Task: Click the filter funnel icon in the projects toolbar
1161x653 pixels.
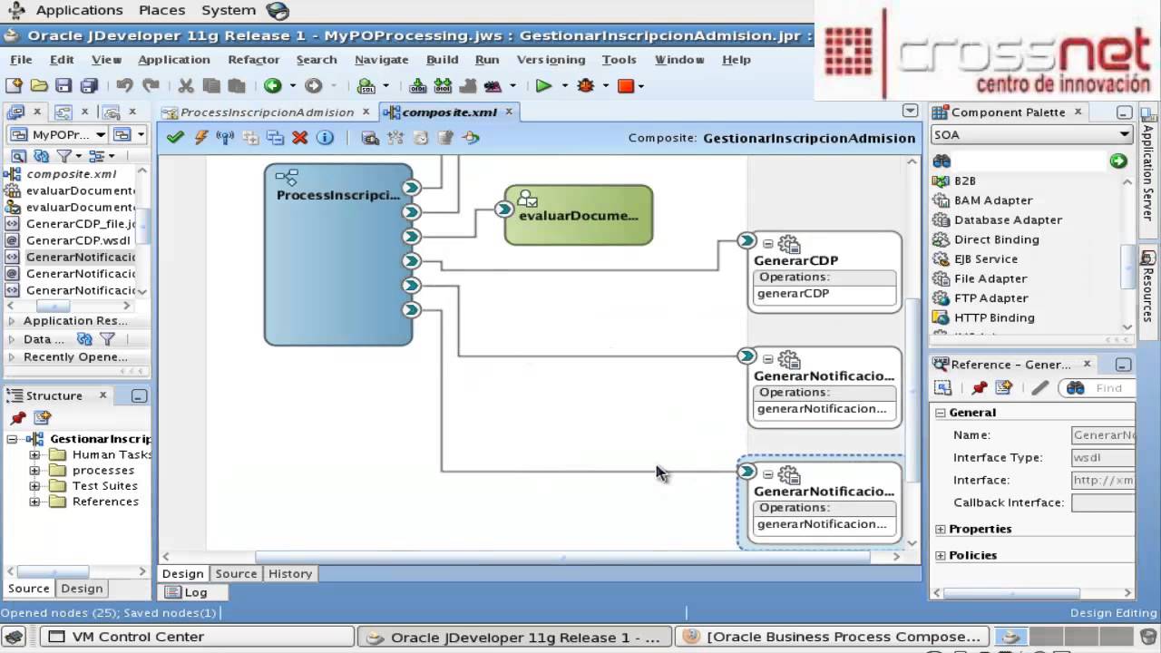Action: click(64, 156)
